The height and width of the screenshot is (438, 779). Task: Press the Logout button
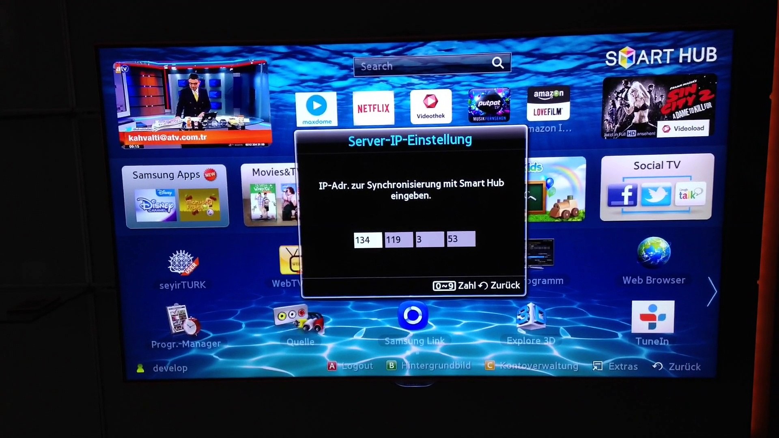tap(349, 366)
